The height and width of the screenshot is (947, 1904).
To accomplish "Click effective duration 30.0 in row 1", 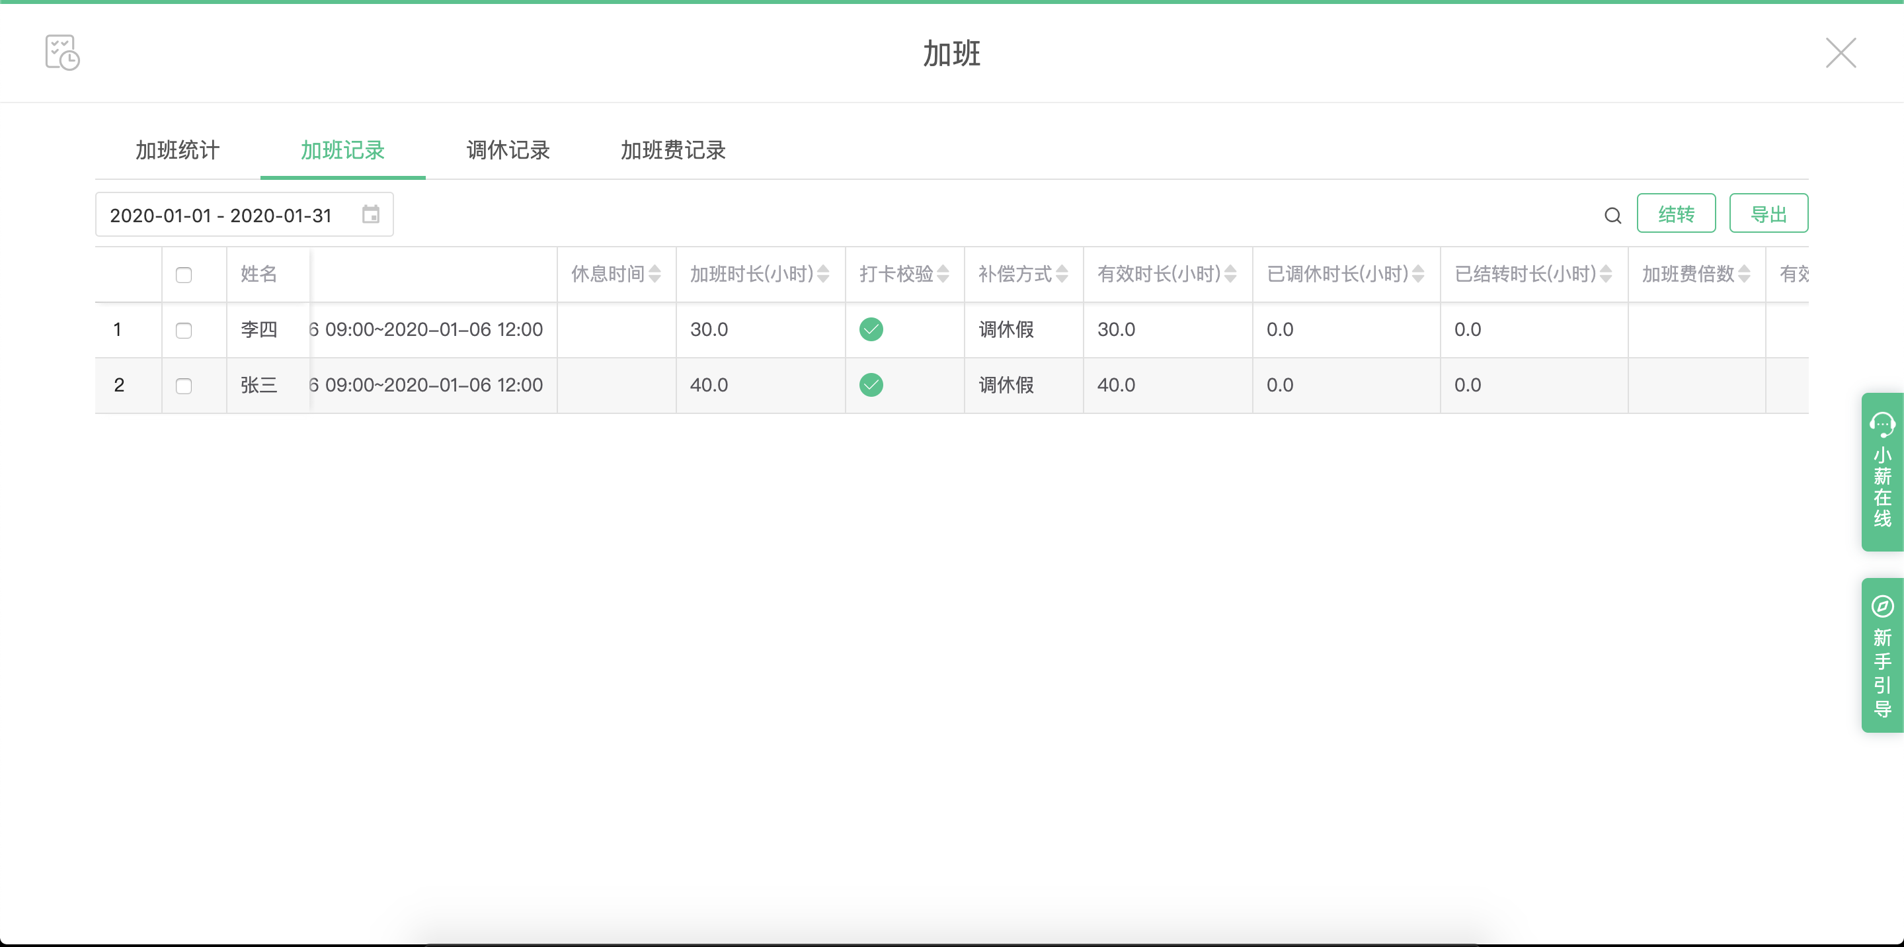I will [x=1116, y=329].
